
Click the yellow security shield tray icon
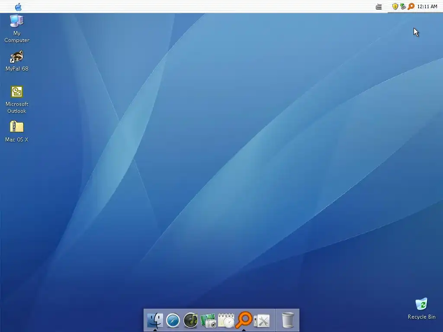395,6
